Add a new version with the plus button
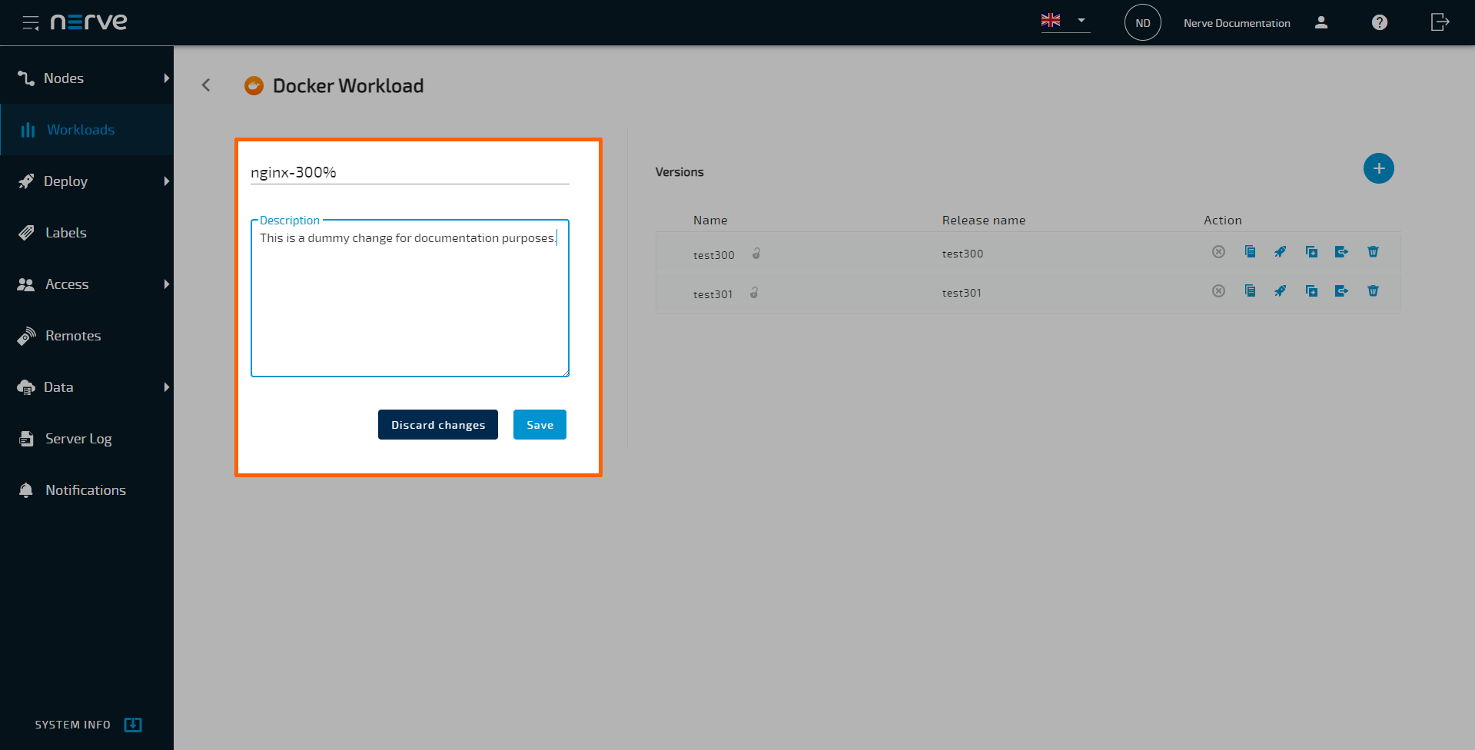The width and height of the screenshot is (1475, 750). [x=1378, y=168]
